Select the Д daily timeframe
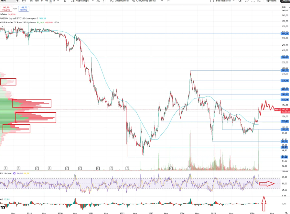This screenshot has width=290, height=214. 50,1
